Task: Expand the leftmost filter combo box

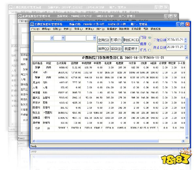Action: [52, 38]
